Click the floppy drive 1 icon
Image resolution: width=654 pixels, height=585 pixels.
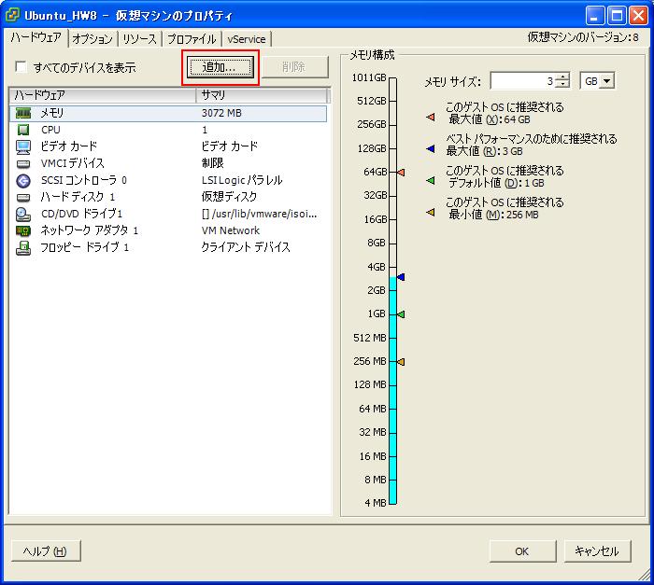[23, 248]
